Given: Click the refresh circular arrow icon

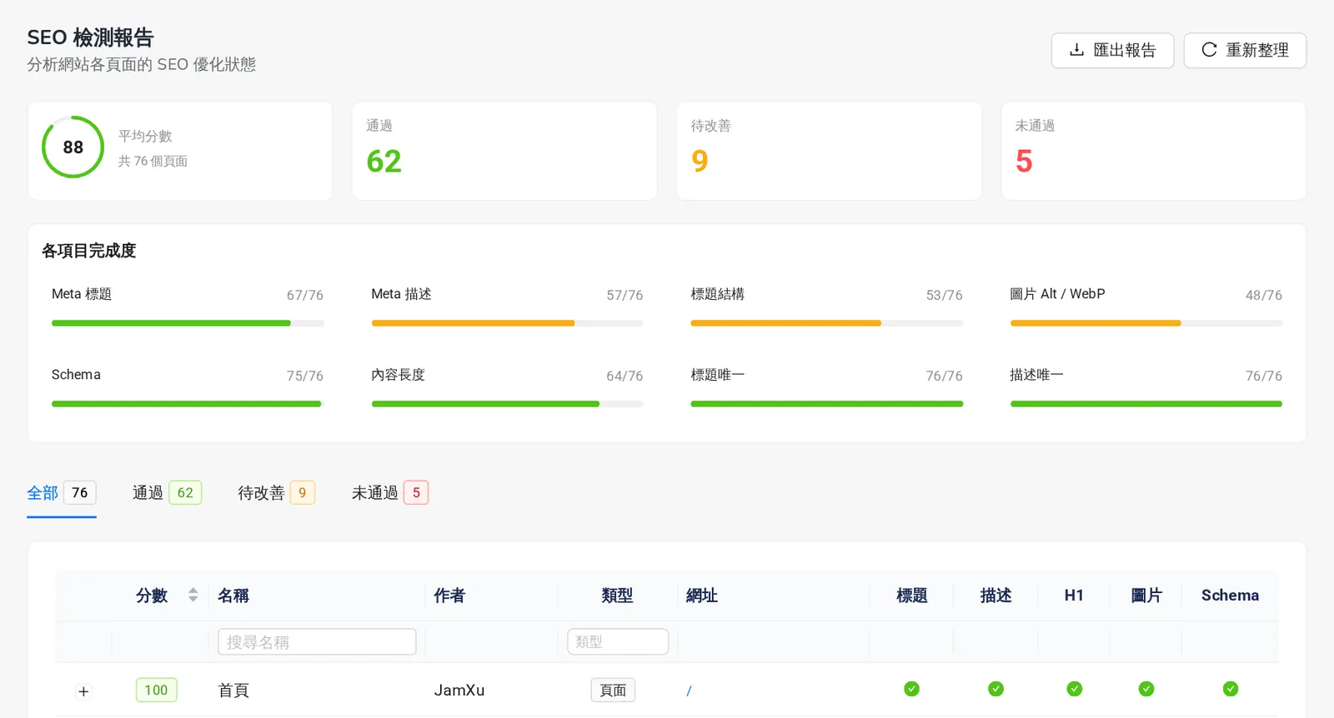Looking at the screenshot, I should coord(1209,50).
